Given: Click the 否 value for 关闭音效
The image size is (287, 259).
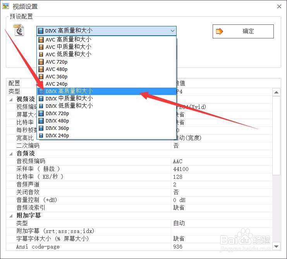Looking at the screenshot, I should 176,192.
